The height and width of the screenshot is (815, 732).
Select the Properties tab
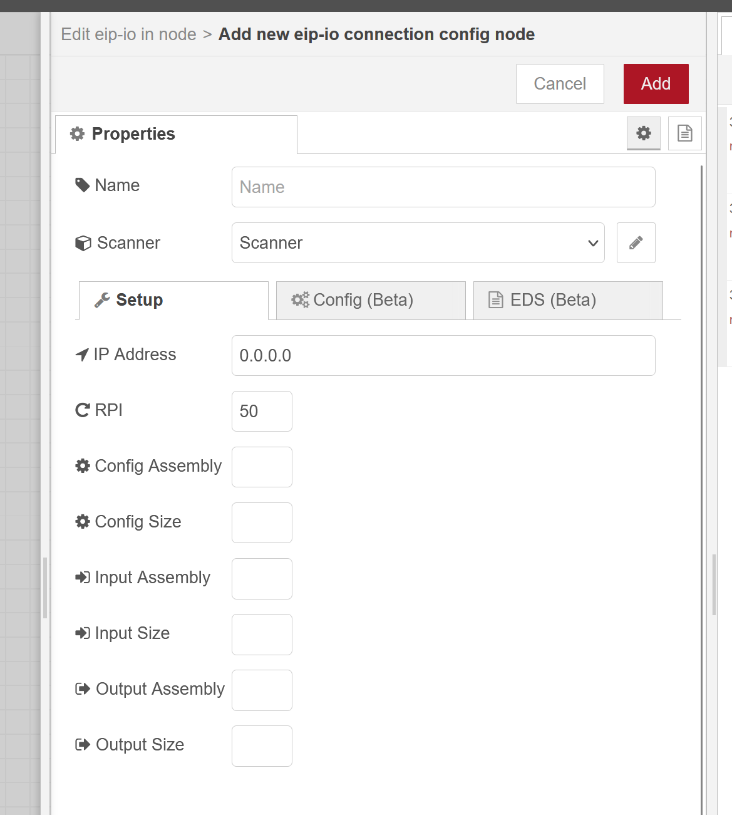point(176,134)
